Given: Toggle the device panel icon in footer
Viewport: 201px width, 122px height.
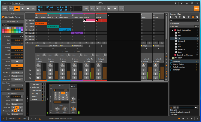Looking at the screenshot, I should coord(40,119).
